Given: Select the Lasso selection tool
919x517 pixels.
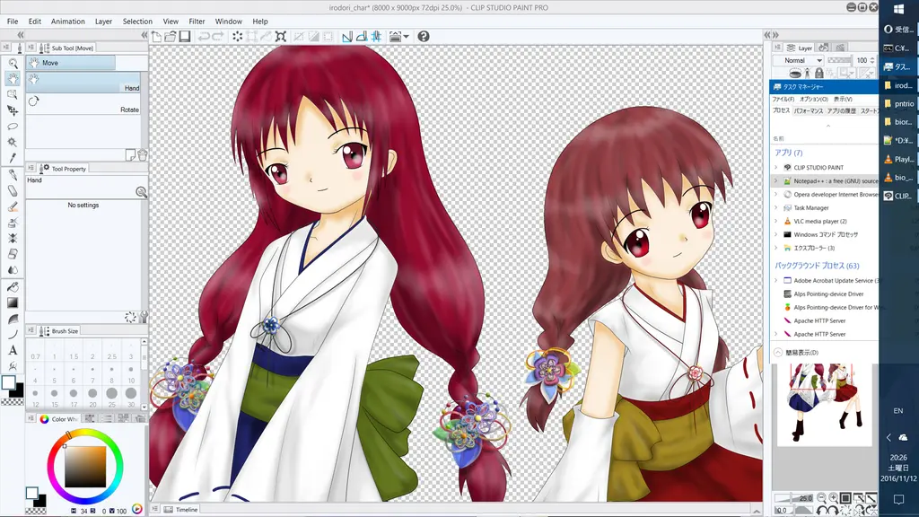Looking at the screenshot, I should 13,126.
